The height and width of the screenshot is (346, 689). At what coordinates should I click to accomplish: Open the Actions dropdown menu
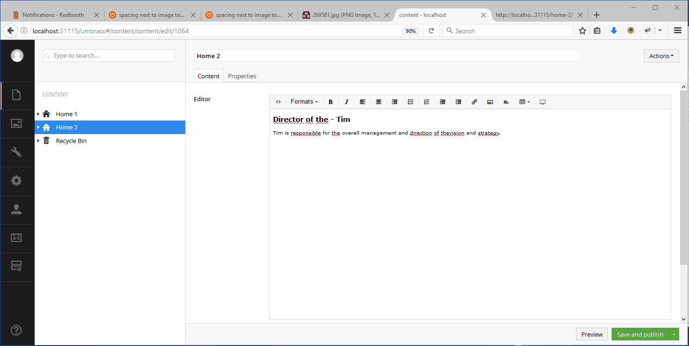point(661,56)
